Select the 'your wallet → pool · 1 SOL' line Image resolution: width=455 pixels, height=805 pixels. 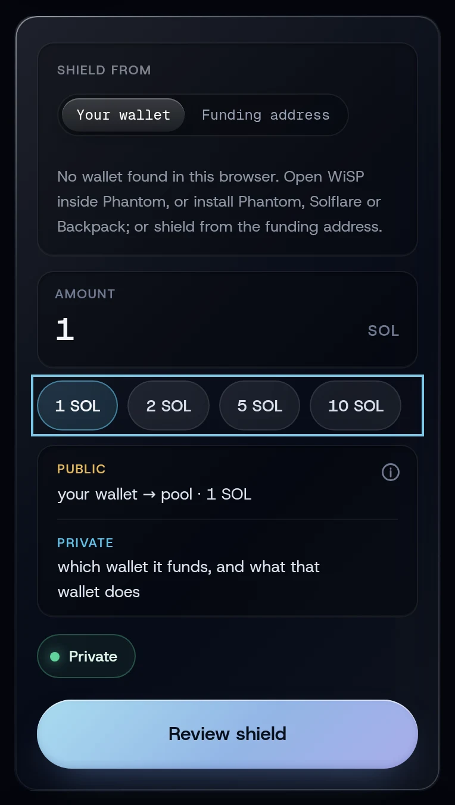154,494
